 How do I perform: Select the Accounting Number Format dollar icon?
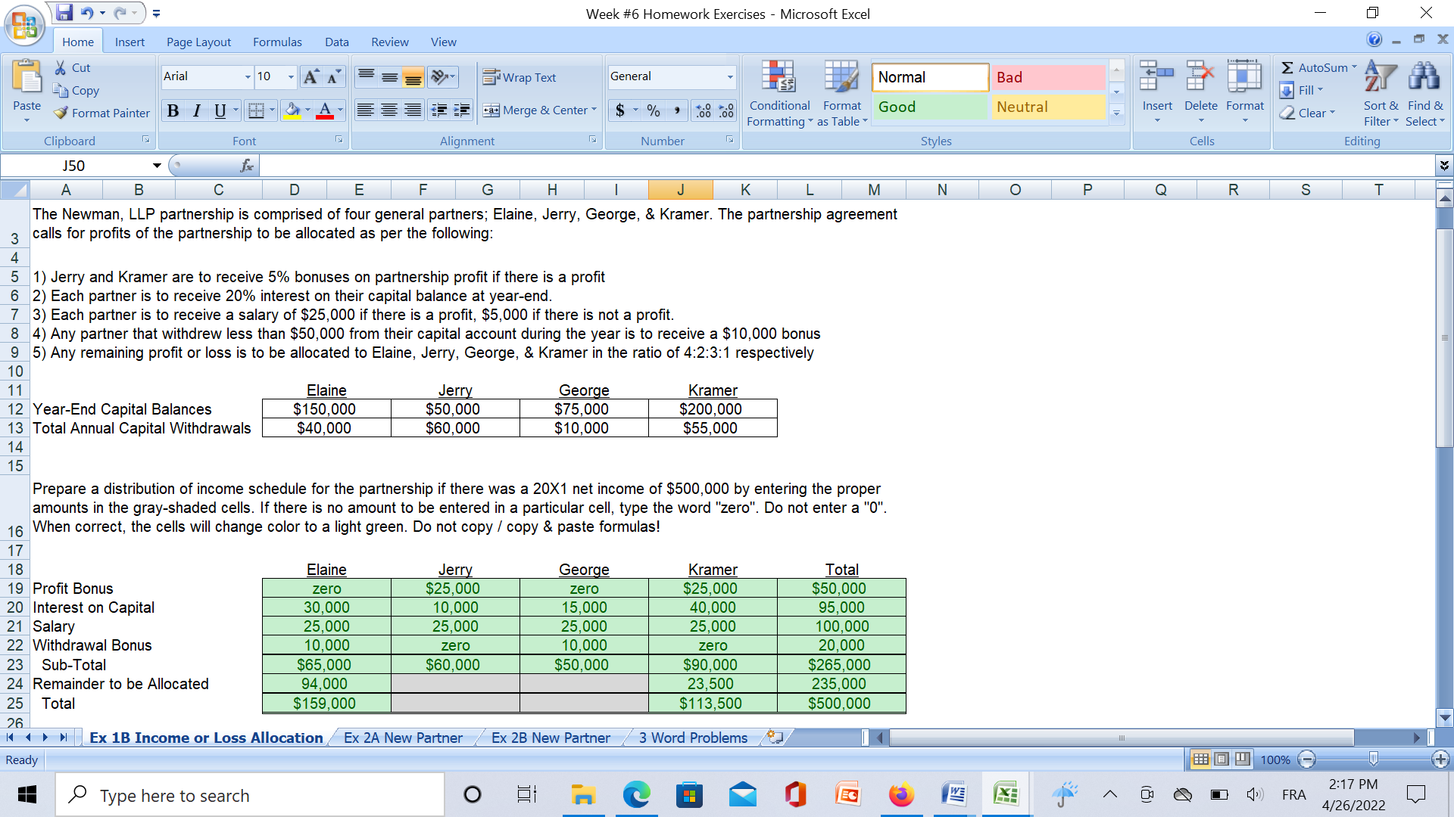coord(621,110)
